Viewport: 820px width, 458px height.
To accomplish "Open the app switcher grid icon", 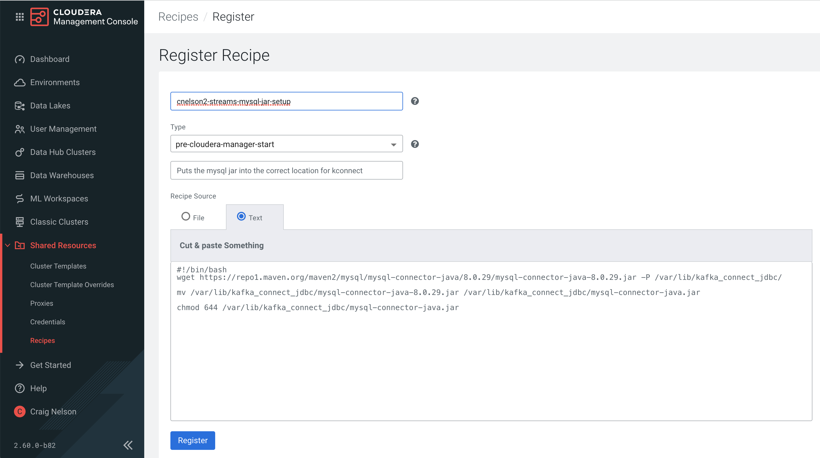I will pos(20,17).
